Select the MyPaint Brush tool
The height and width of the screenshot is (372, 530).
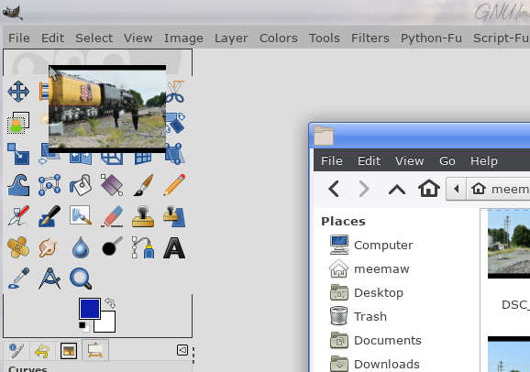pos(81,216)
